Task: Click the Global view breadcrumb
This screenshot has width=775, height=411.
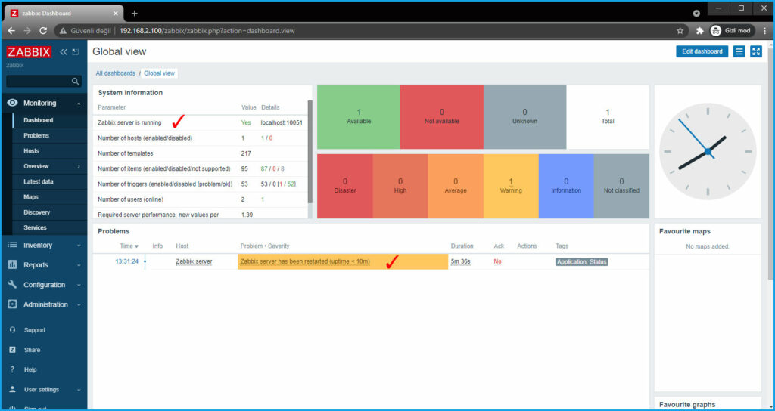Action: coord(159,73)
